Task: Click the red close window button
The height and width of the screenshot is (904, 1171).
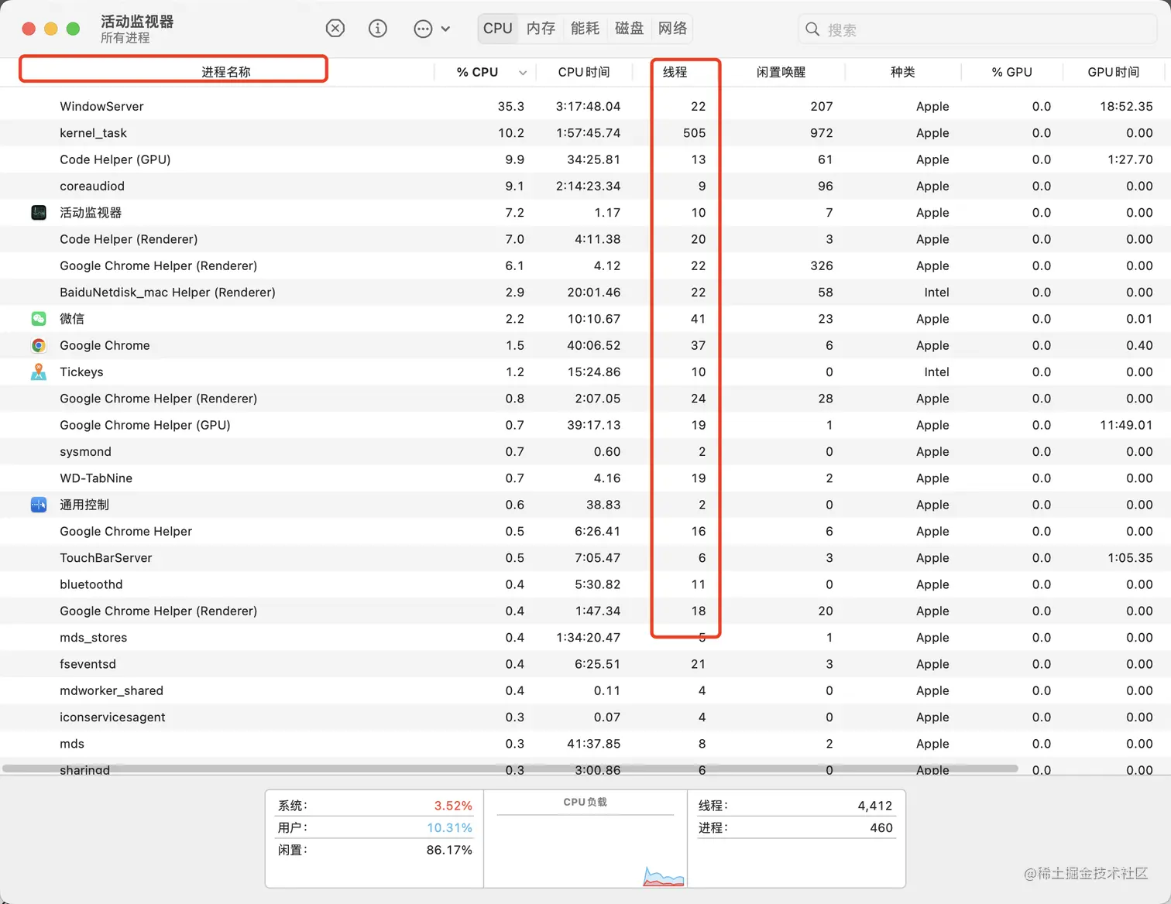Action: pyautogui.click(x=29, y=29)
